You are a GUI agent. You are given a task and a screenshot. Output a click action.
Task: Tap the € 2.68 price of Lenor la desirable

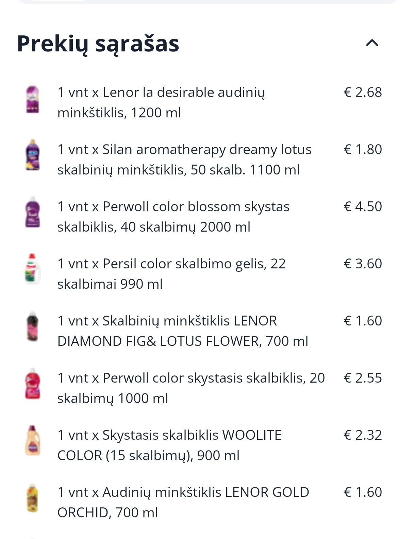pyautogui.click(x=363, y=92)
